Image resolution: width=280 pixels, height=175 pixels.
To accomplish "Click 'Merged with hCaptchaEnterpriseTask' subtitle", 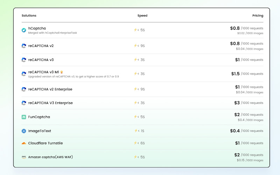I will pyautogui.click(x=52, y=33).
